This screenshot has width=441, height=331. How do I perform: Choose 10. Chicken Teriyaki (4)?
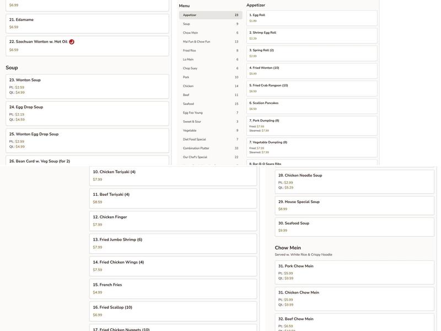tap(173, 175)
